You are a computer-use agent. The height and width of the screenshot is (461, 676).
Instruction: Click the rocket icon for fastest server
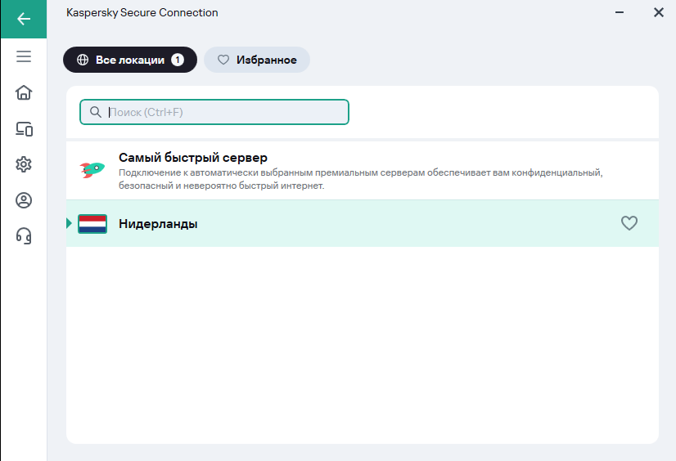pyautogui.click(x=92, y=169)
